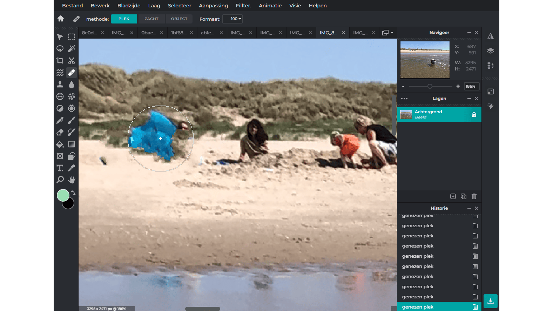Select the Liquify waves tool
Image resolution: width=553 pixels, height=311 pixels.
60,73
